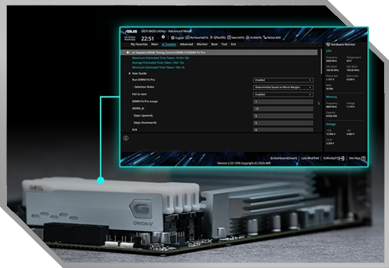Open the Fail to next dropdown
Image resolution: width=389 pixels, height=268 pixels.
click(x=283, y=94)
